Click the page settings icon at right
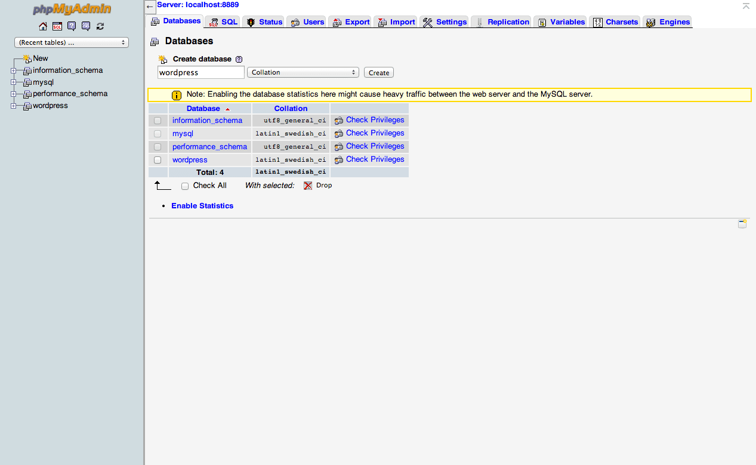Viewport: 756px width, 465px height. tap(742, 224)
